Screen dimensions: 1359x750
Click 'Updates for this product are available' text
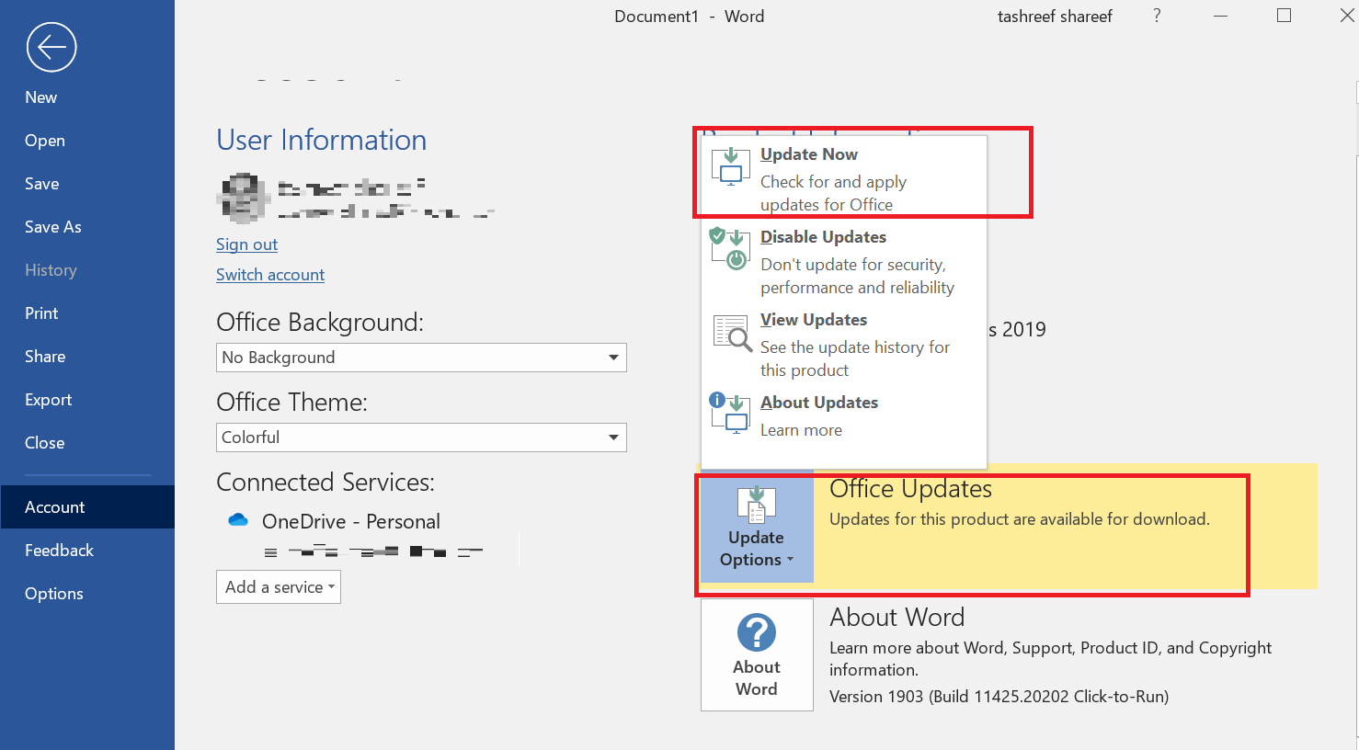pyautogui.click(x=1020, y=519)
